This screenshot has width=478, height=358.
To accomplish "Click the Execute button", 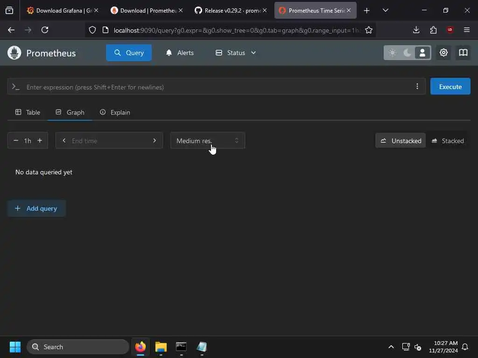I will coord(450,86).
